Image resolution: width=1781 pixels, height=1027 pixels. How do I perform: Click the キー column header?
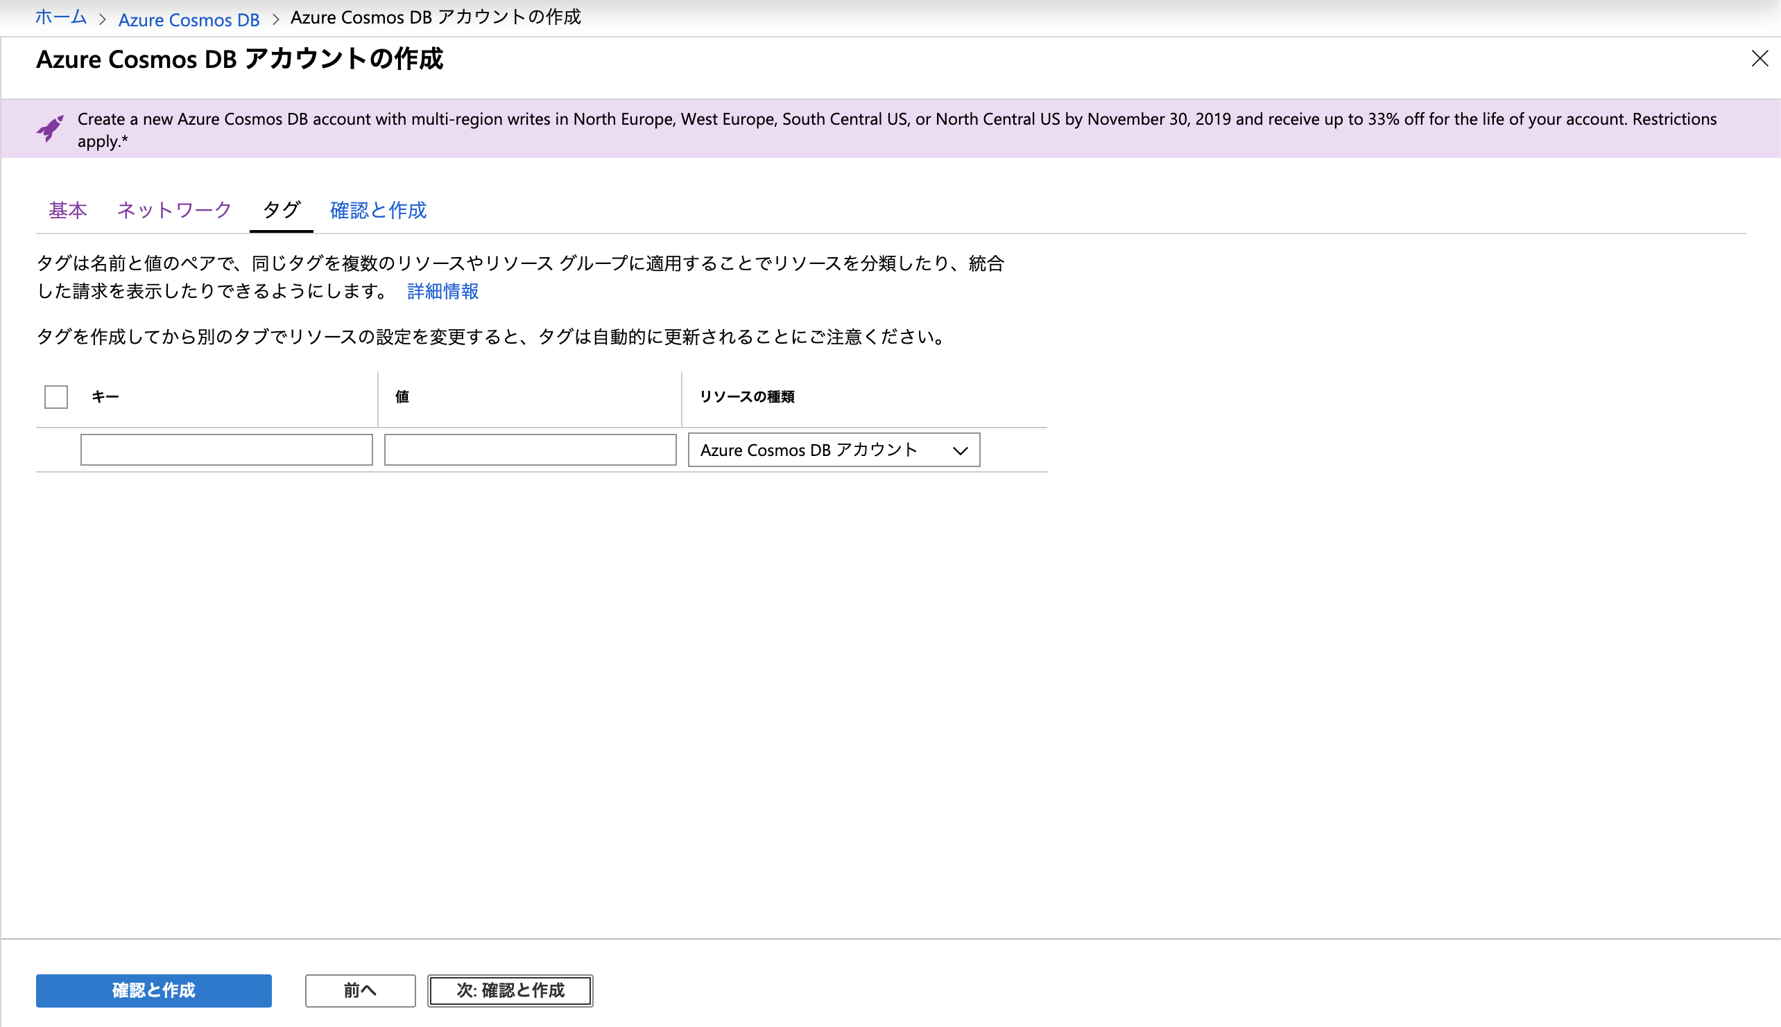[105, 397]
